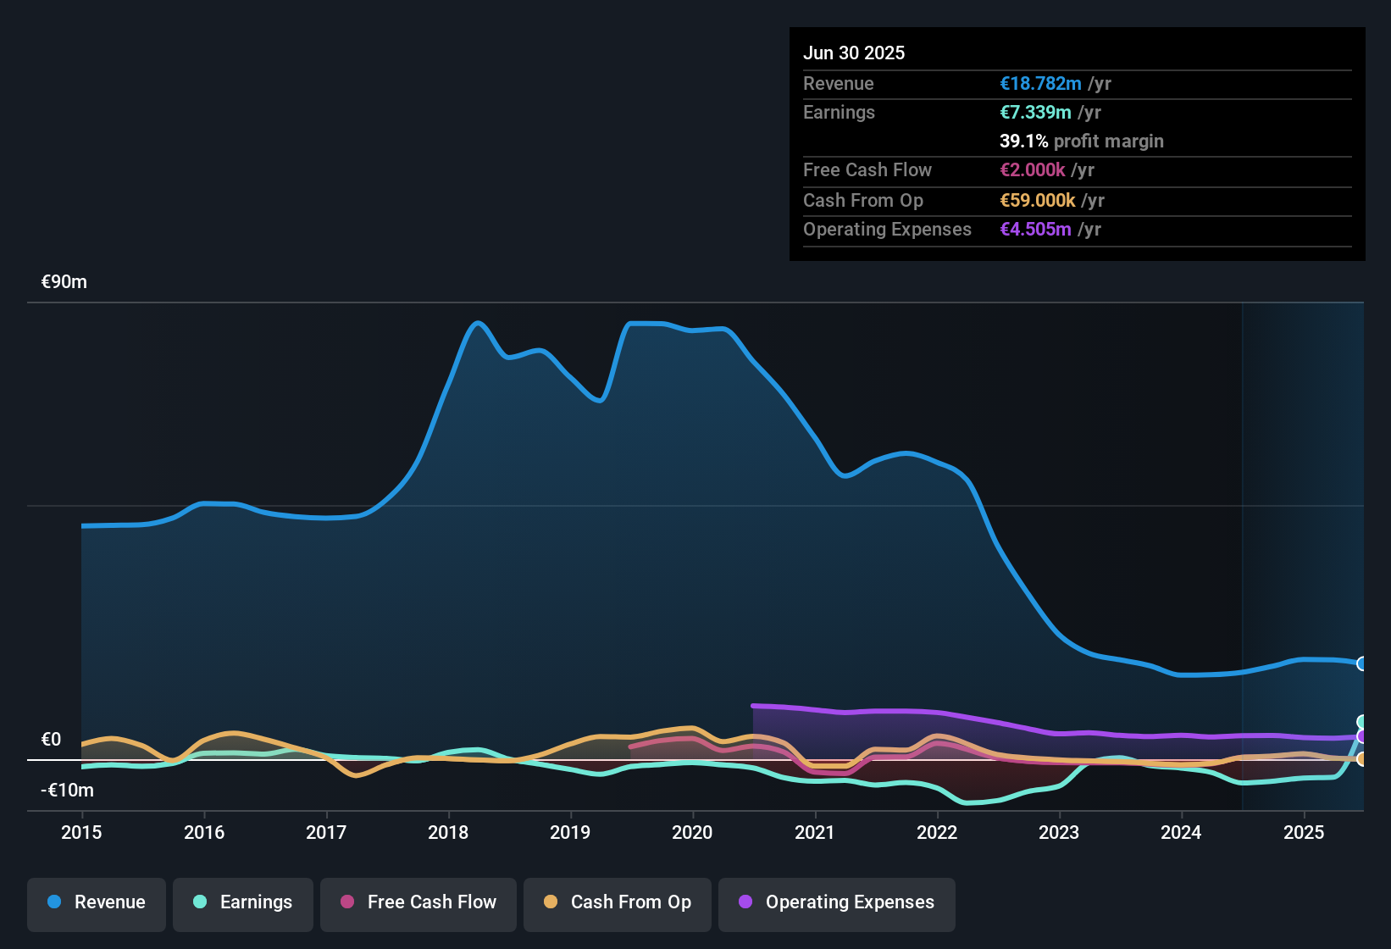1391x949 pixels.
Task: Toggle the Revenue series visibility
Action: point(96,903)
